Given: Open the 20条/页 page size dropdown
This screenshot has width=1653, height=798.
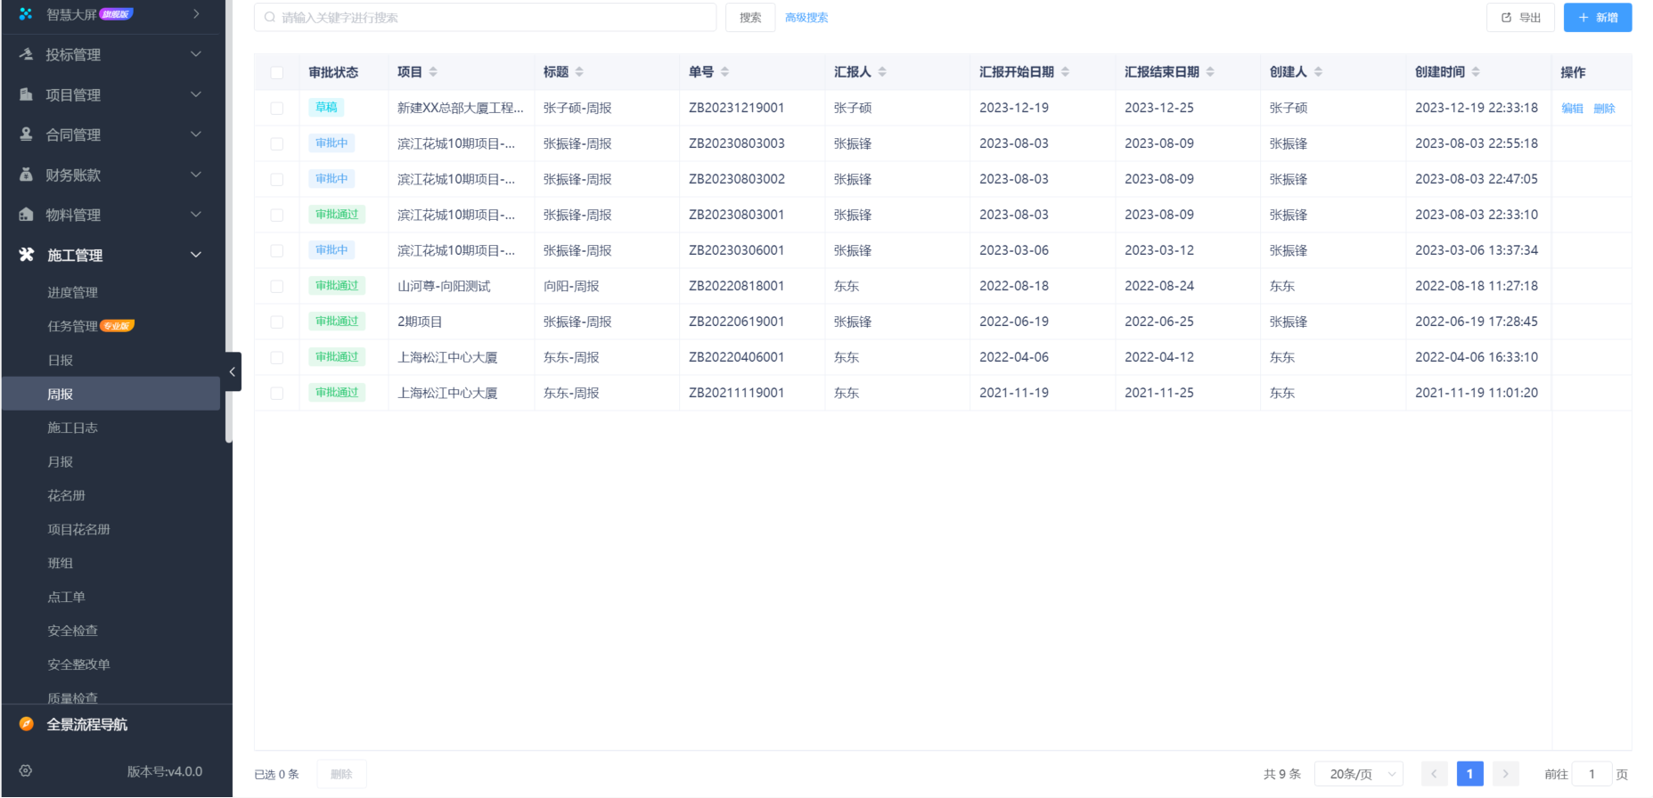Looking at the screenshot, I should pyautogui.click(x=1359, y=774).
